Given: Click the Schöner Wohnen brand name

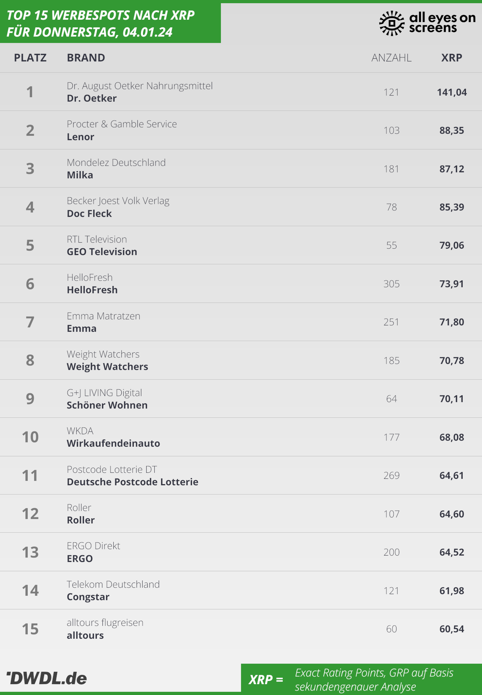Looking at the screenshot, I should [x=107, y=405].
